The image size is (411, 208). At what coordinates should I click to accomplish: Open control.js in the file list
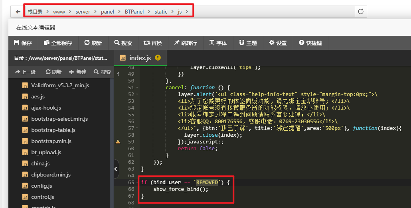(42, 197)
